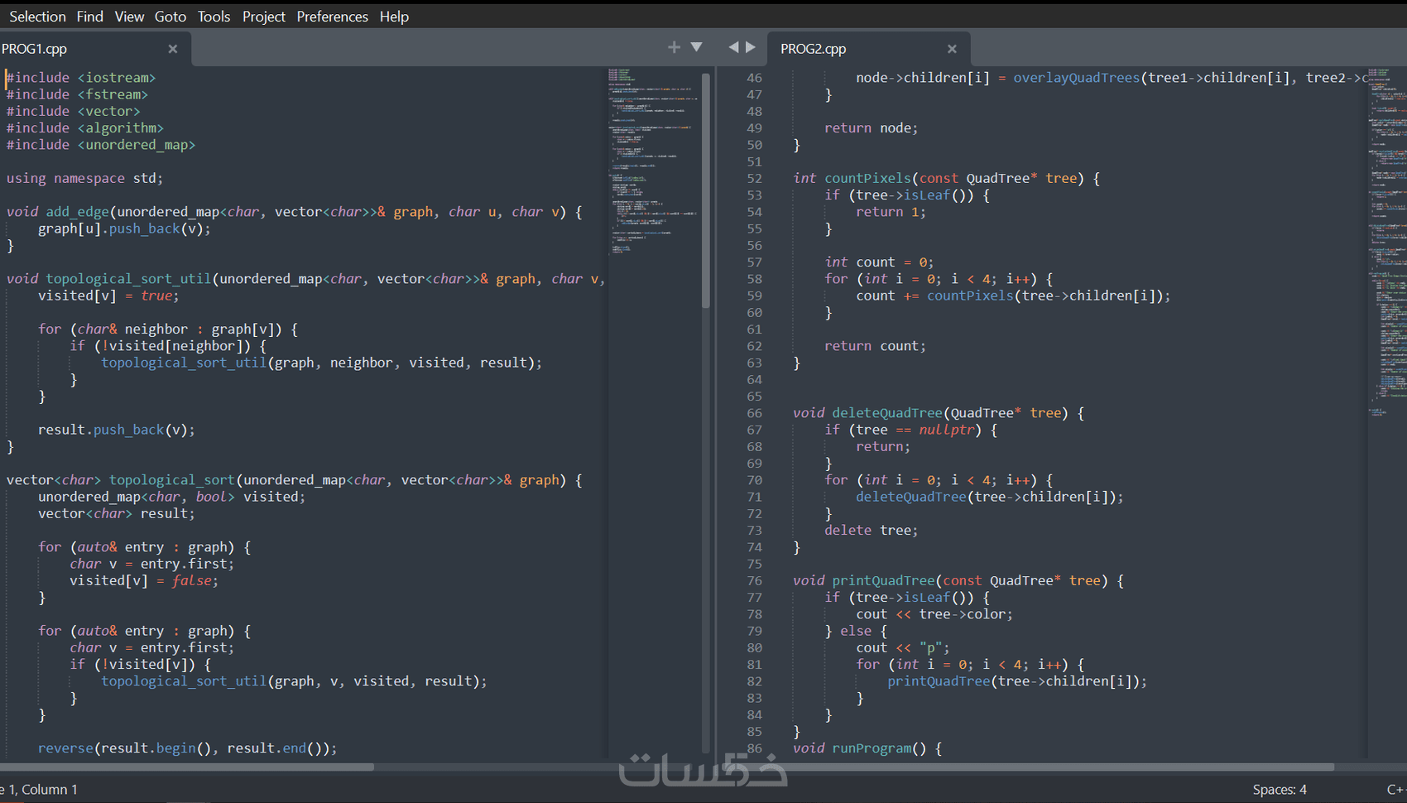Click the Line 1, Column 1 status indicator
Viewport: 1407px width, 803px height.
[x=39, y=789]
